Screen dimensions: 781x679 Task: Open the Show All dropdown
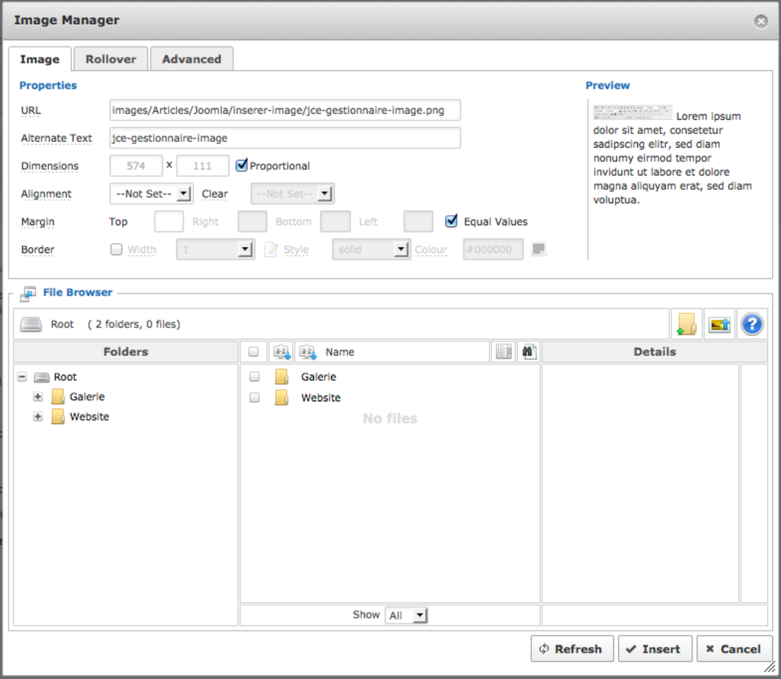pos(407,615)
